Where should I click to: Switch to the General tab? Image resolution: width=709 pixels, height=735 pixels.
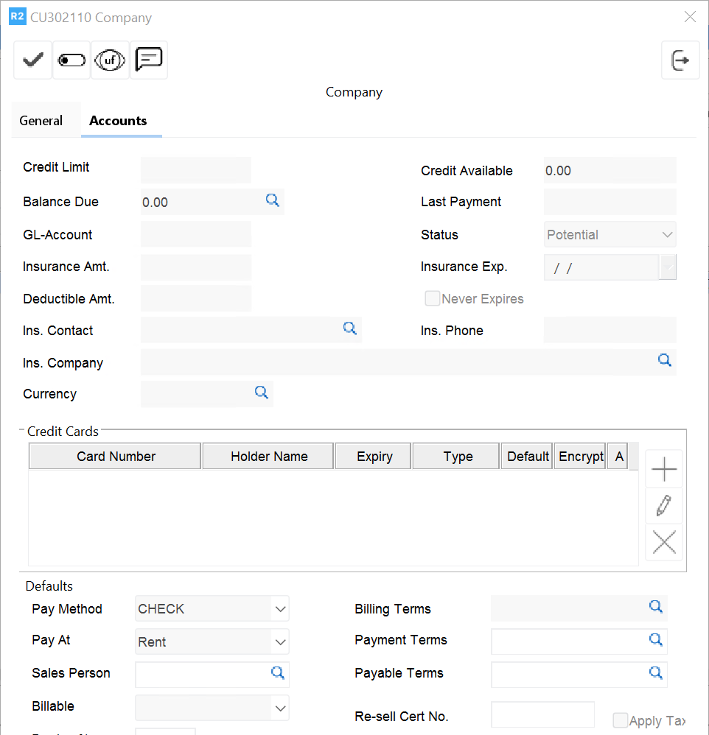41,121
